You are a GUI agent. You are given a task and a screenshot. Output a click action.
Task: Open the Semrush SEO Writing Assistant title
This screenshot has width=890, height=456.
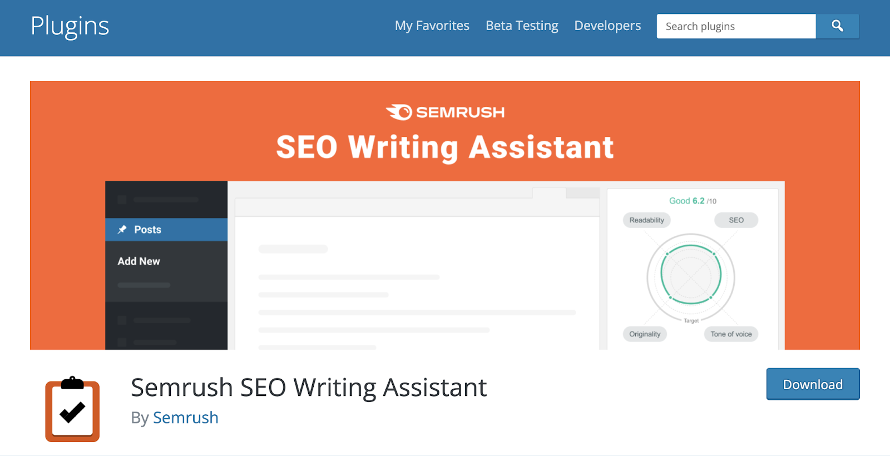pyautogui.click(x=308, y=388)
